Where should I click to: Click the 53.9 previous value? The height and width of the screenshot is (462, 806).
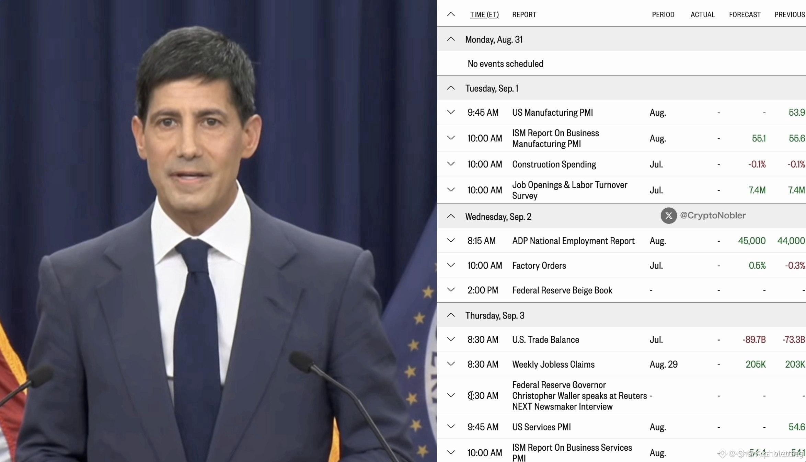797,113
